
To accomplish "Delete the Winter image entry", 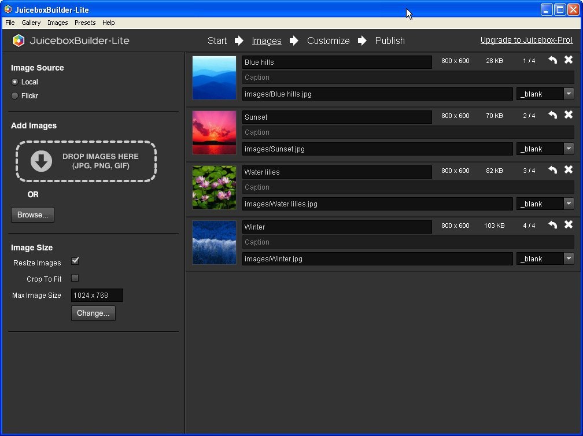I will pos(569,224).
